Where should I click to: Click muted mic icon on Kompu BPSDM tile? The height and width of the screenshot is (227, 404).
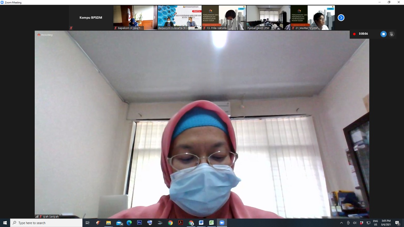pyautogui.click(x=71, y=28)
